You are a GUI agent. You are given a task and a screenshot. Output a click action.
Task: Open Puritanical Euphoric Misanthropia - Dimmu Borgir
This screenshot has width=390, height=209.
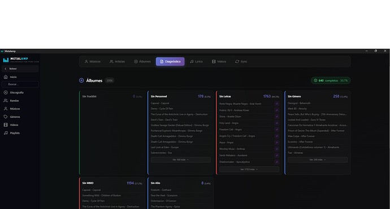coord(176,131)
